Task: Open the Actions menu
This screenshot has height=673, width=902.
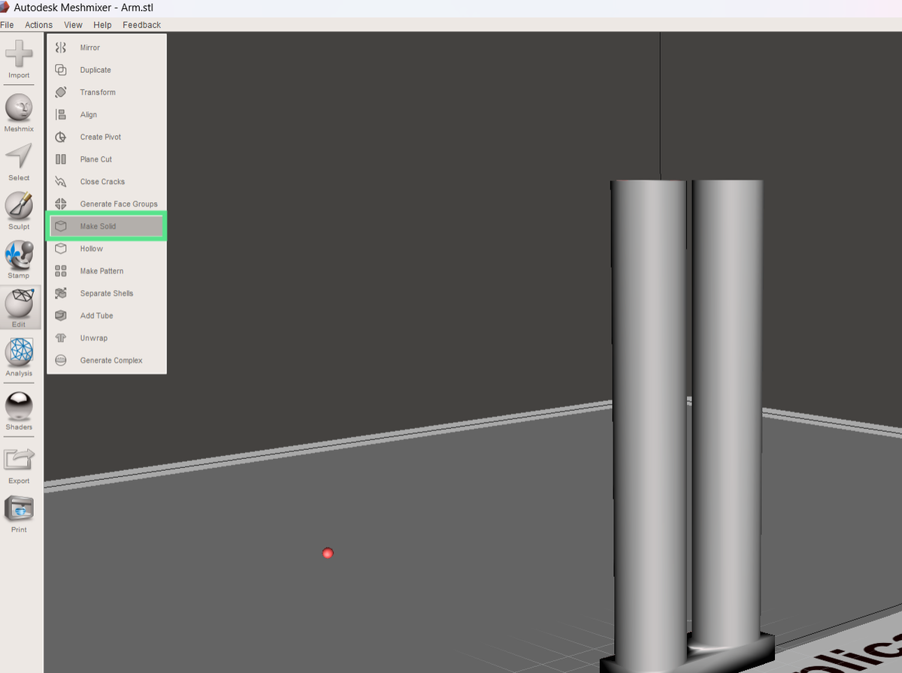Action: 38,25
